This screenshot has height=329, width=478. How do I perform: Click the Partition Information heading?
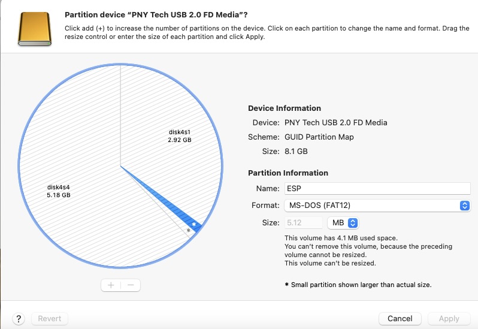(x=288, y=173)
